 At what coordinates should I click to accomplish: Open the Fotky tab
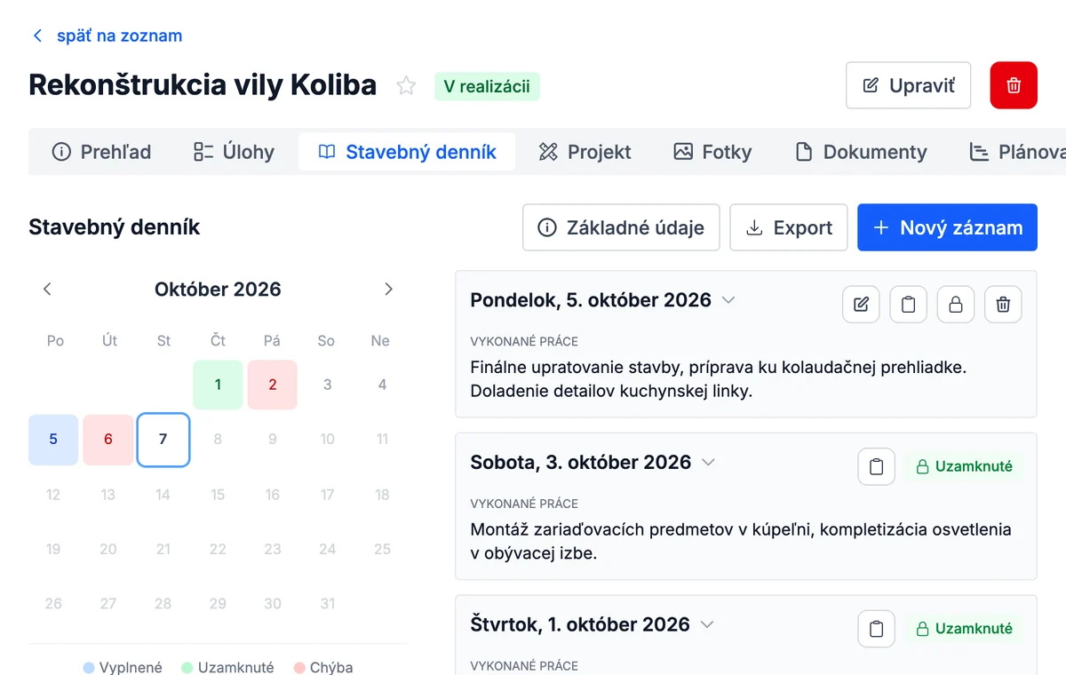coord(712,152)
